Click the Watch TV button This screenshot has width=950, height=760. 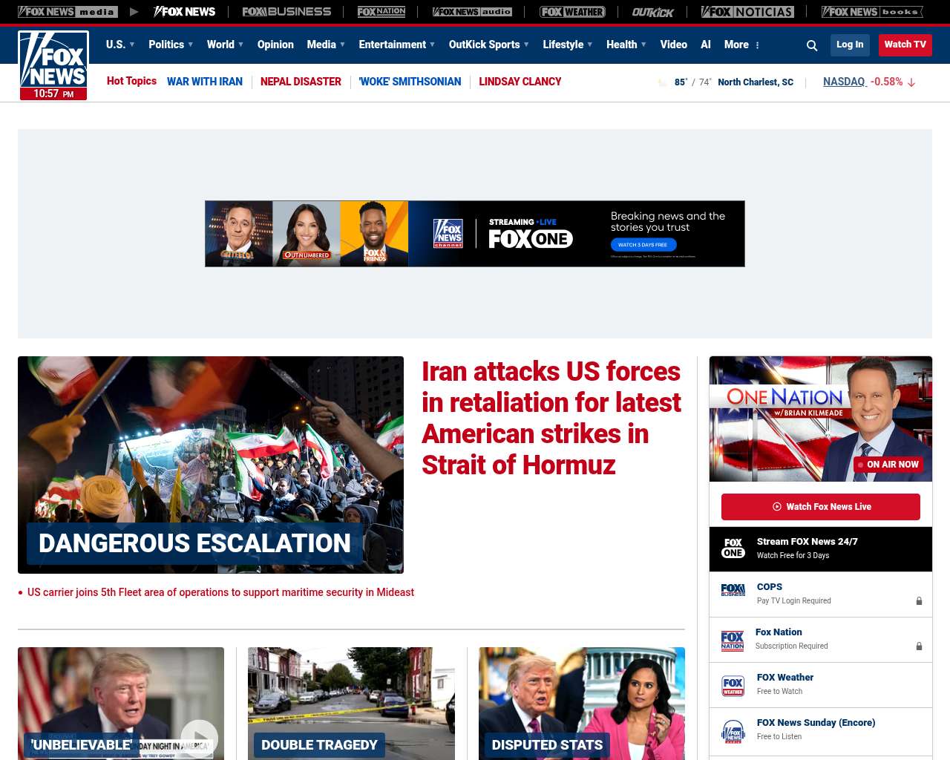tap(905, 45)
